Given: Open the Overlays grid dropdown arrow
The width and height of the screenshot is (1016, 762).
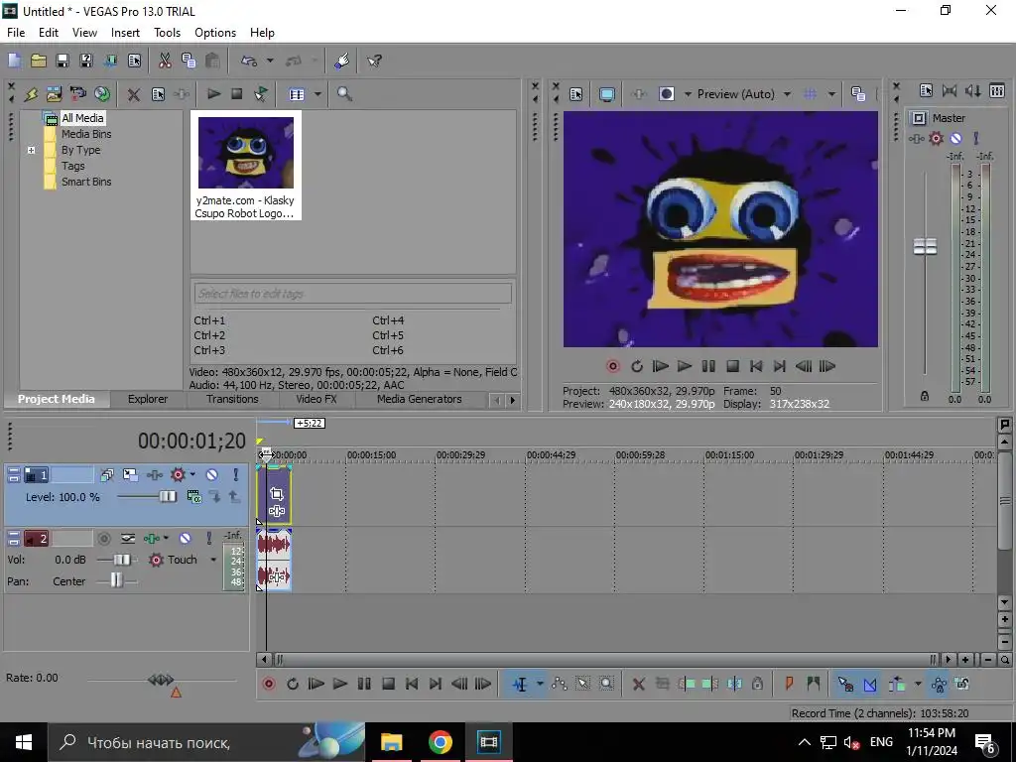Looking at the screenshot, I should coord(831,94).
